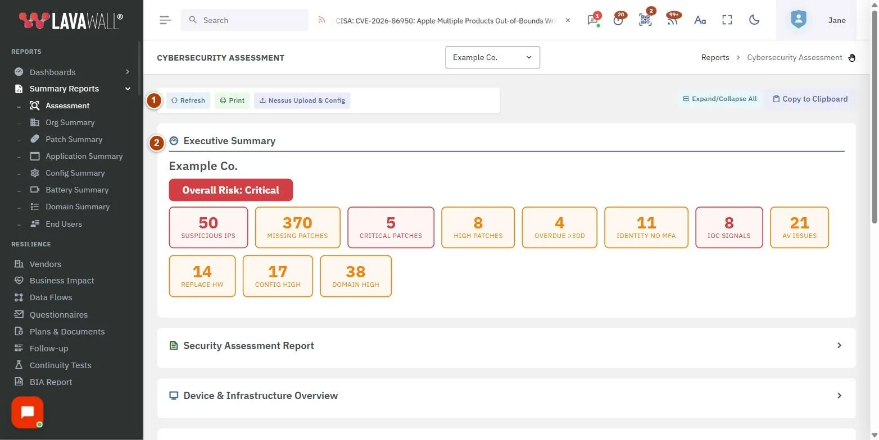This screenshot has height=440, width=879.
Task: Click the font size Aa icon
Action: click(x=700, y=20)
